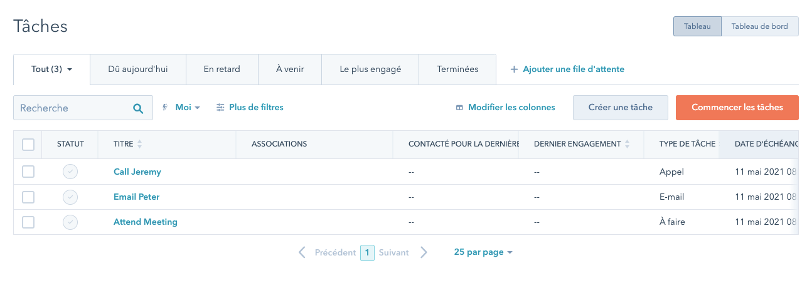Go to next page chevron
Screen dimensions: 812x283
[x=424, y=252]
